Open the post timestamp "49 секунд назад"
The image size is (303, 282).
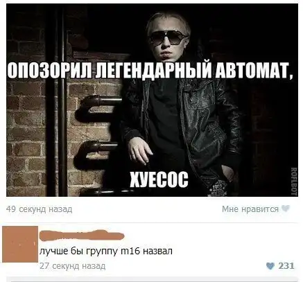coord(39,209)
